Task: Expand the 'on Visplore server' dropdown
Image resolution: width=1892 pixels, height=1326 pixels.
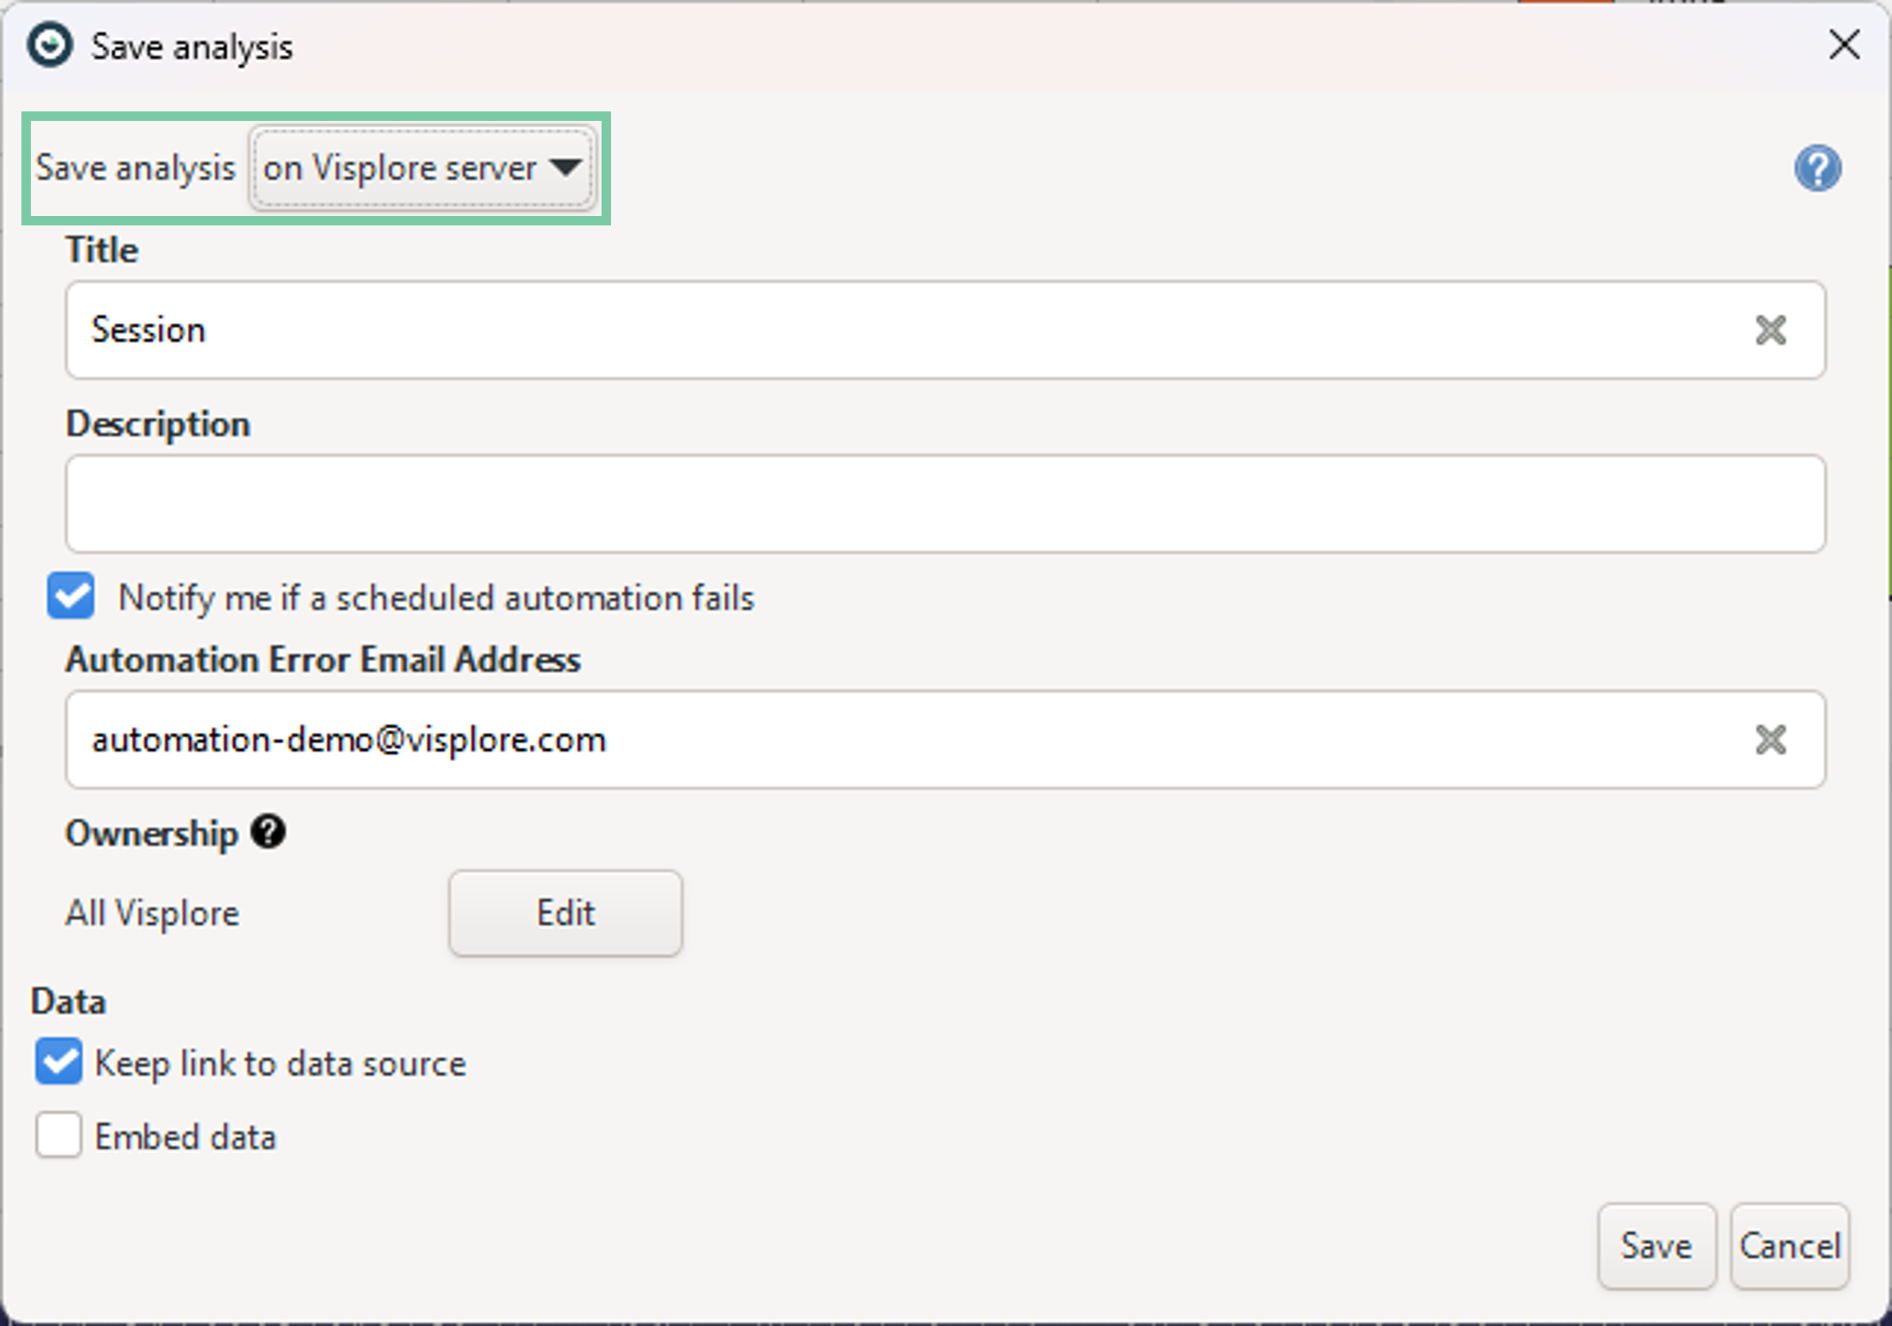Action: tap(422, 168)
